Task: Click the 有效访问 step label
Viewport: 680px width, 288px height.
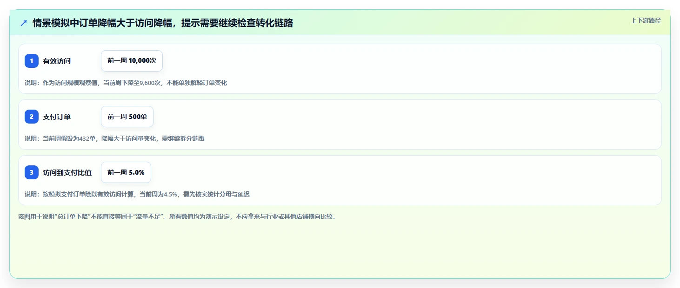Action: 57,61
